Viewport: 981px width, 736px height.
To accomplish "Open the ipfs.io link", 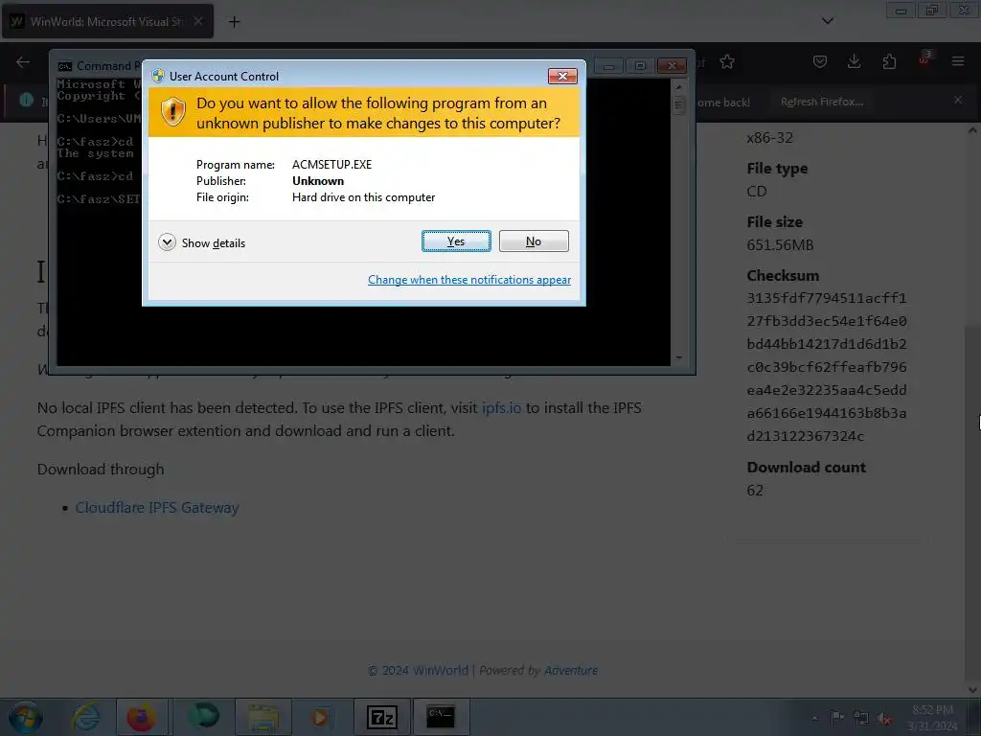I will point(501,408).
